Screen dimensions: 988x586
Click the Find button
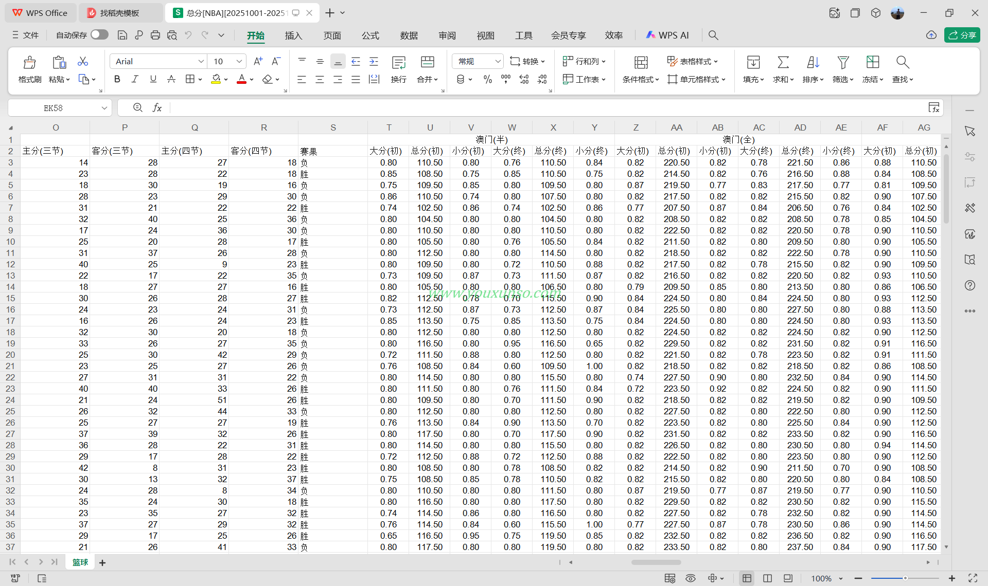903,69
